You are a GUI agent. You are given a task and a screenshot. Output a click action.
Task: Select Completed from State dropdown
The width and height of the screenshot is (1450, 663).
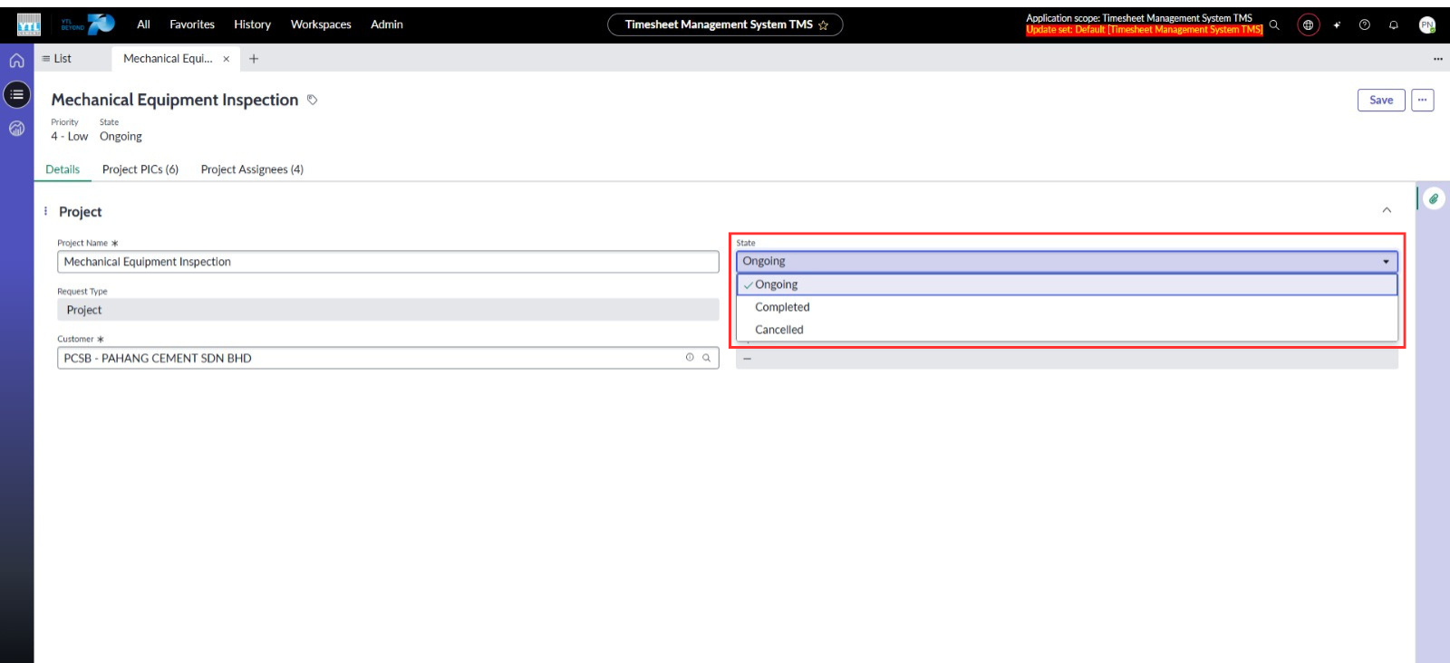point(782,307)
